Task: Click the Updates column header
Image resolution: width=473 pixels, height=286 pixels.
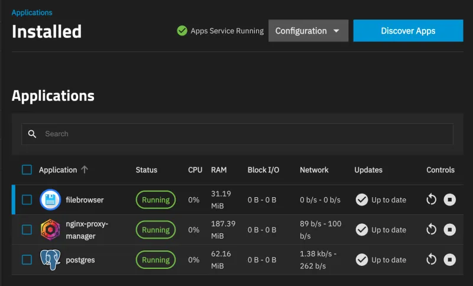Action: [x=368, y=170]
